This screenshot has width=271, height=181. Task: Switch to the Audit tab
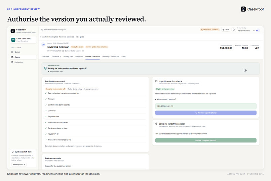pos(123,57)
